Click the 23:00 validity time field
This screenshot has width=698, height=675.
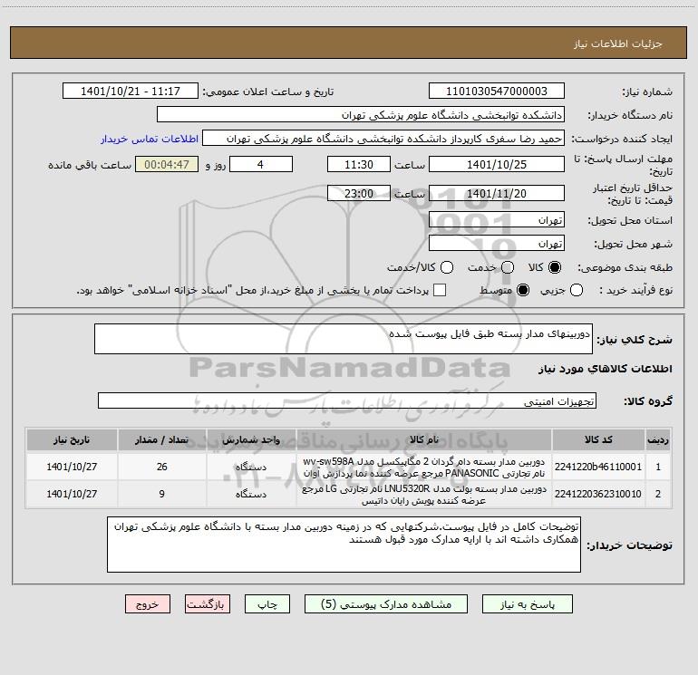359,193
